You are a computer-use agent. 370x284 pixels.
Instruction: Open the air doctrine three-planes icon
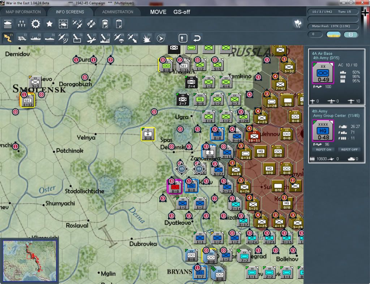[77, 24]
